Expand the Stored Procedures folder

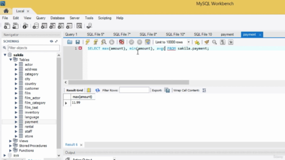11,146
